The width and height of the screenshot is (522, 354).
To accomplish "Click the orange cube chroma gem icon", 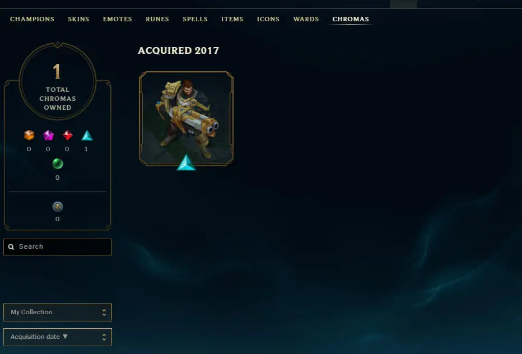I will click(29, 135).
